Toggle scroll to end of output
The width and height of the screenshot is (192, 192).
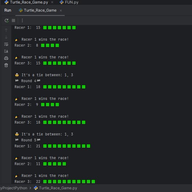click(x=6, y=51)
